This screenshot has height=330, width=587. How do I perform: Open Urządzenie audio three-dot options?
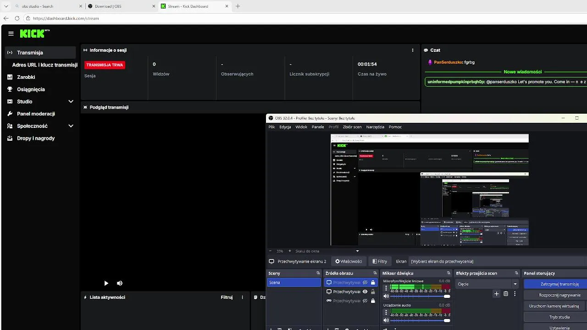(x=386, y=312)
